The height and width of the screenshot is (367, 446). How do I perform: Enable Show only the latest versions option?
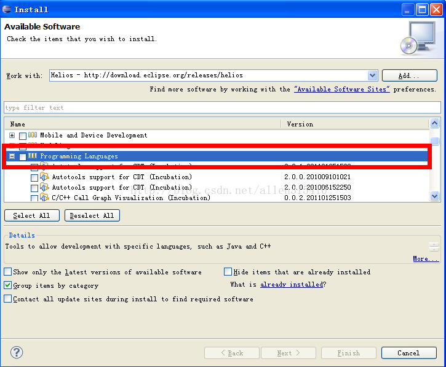point(8,272)
